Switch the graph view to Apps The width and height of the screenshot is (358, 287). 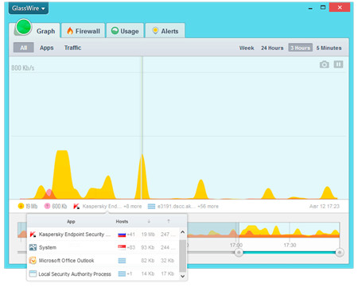pos(47,48)
